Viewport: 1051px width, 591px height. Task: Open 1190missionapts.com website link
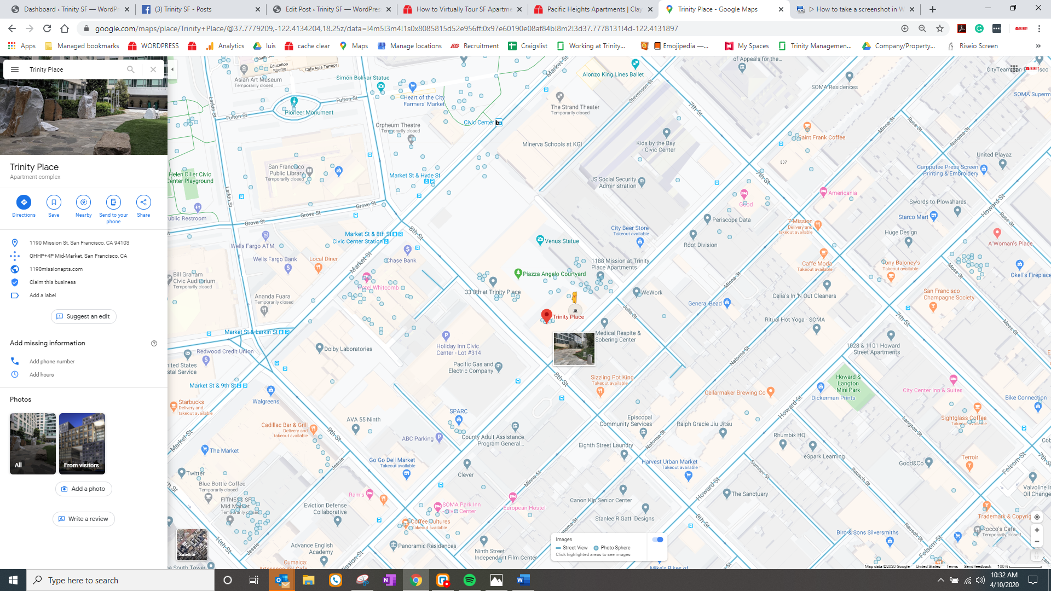click(56, 269)
